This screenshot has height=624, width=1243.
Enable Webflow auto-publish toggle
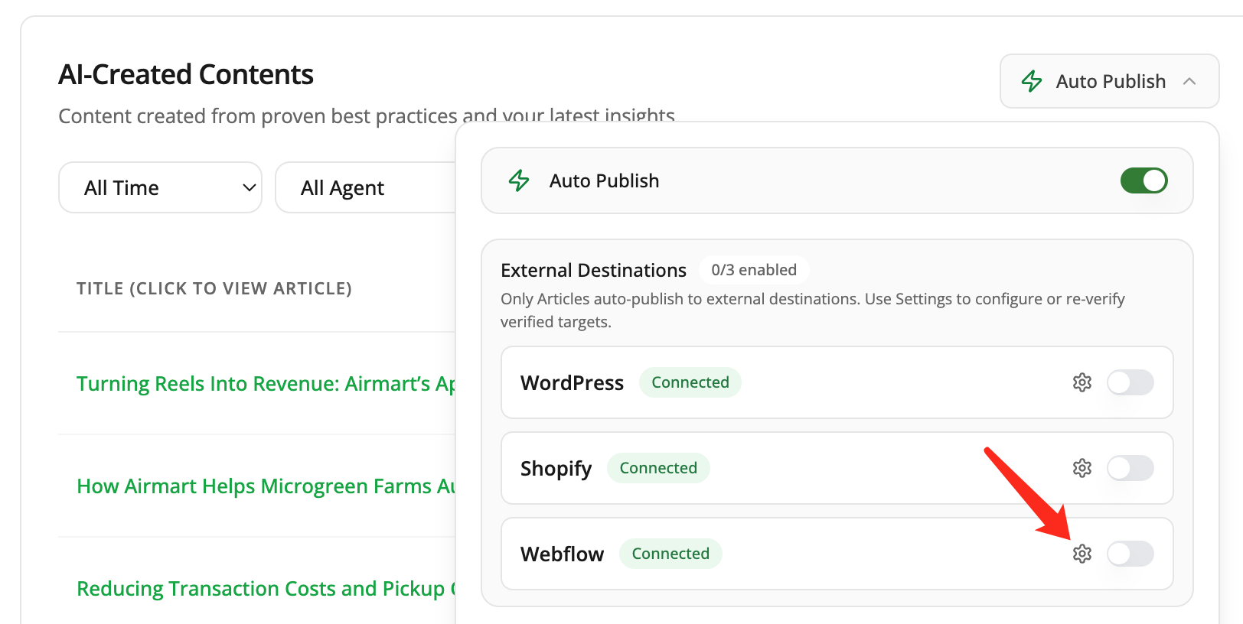[1130, 554]
